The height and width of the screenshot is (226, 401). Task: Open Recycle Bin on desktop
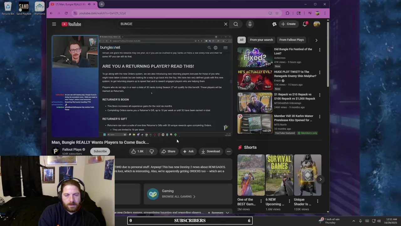(x=8, y=8)
